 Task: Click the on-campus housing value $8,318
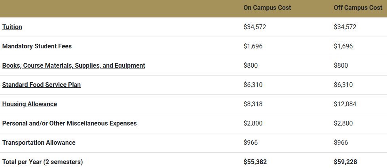click(253, 104)
